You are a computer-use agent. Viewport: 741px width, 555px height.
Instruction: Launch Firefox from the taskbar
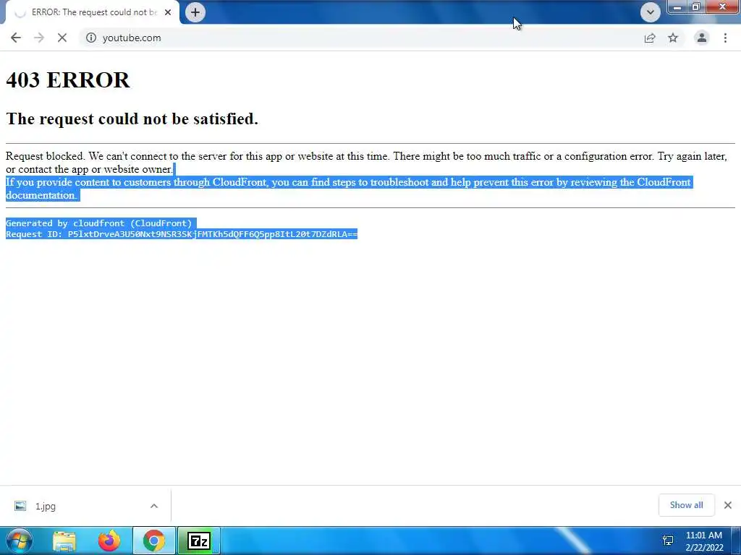[109, 541]
